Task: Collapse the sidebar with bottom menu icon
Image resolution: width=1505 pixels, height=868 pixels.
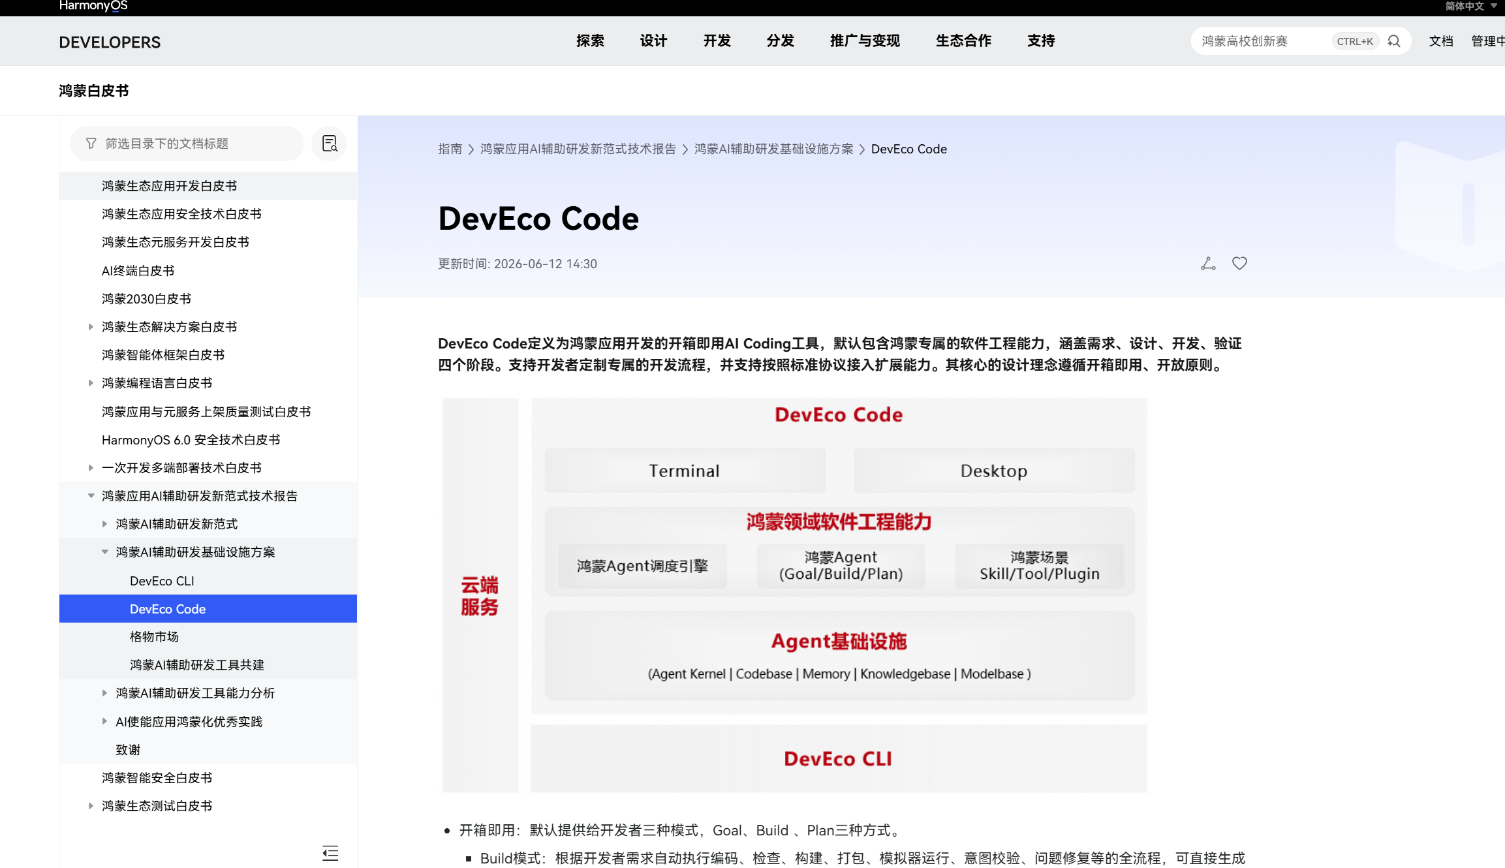Action: [x=330, y=853]
